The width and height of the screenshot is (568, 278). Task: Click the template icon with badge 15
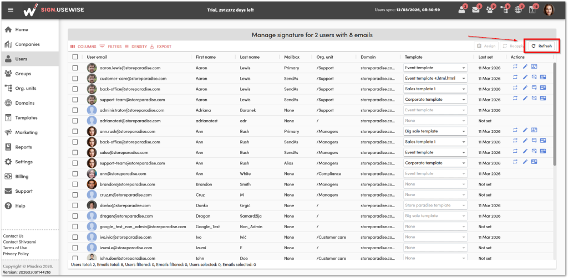[x=532, y=9]
